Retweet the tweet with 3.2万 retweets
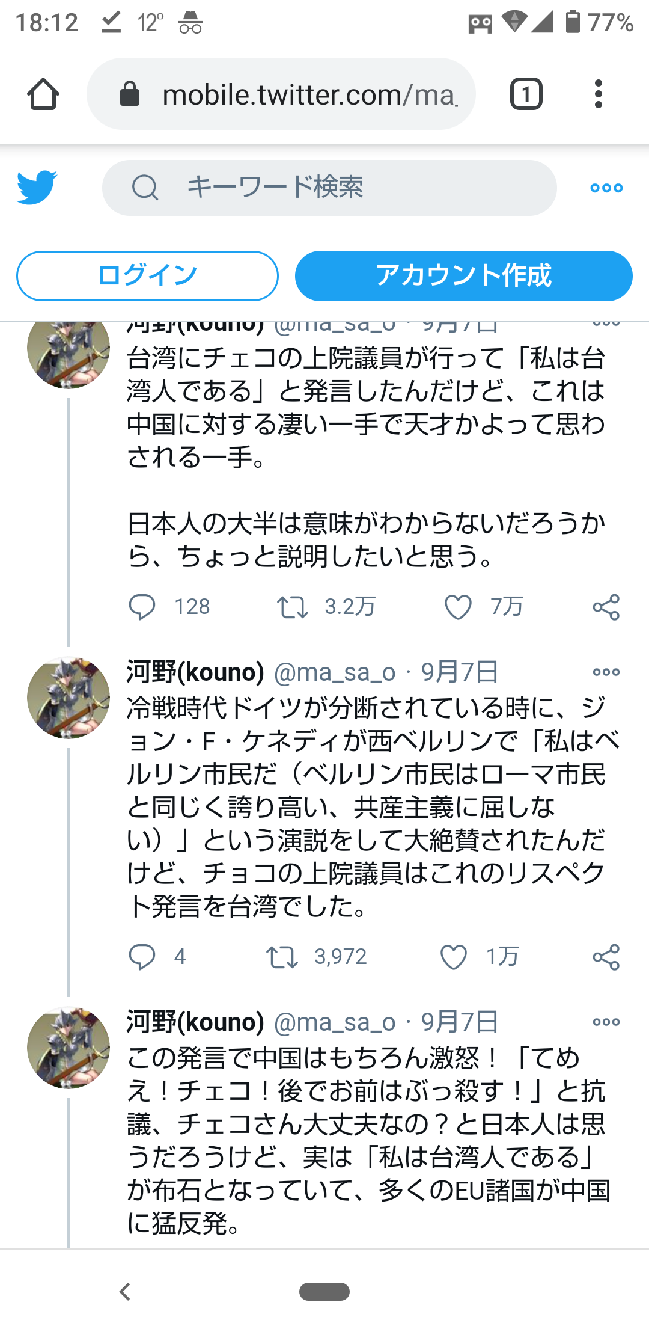The image size is (649, 1335). [293, 607]
